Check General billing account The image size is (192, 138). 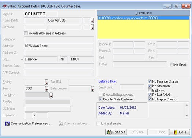pos(100,95)
